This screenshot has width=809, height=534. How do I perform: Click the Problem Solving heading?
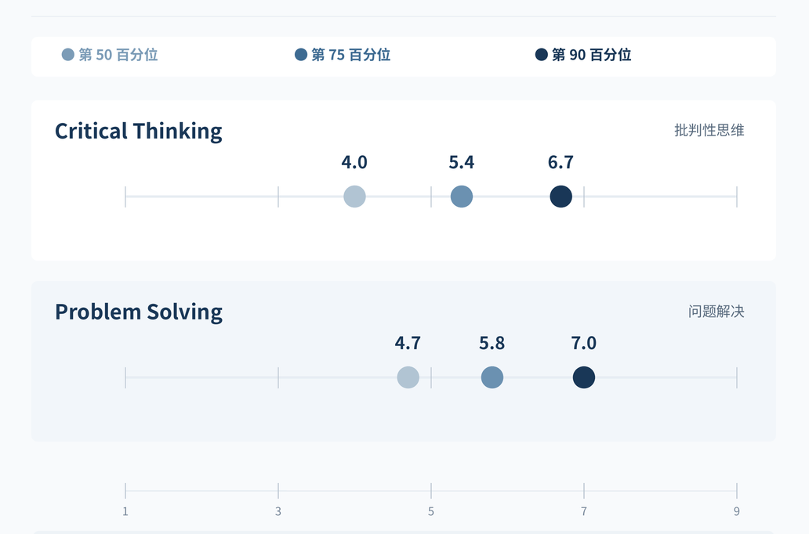click(x=138, y=312)
